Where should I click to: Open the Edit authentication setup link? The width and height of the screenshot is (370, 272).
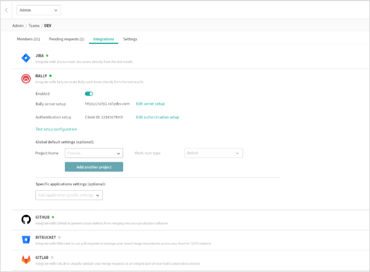pyautogui.click(x=157, y=117)
